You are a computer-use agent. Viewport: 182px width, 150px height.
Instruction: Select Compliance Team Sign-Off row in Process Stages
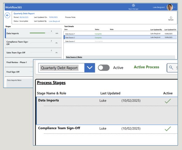click(107, 135)
